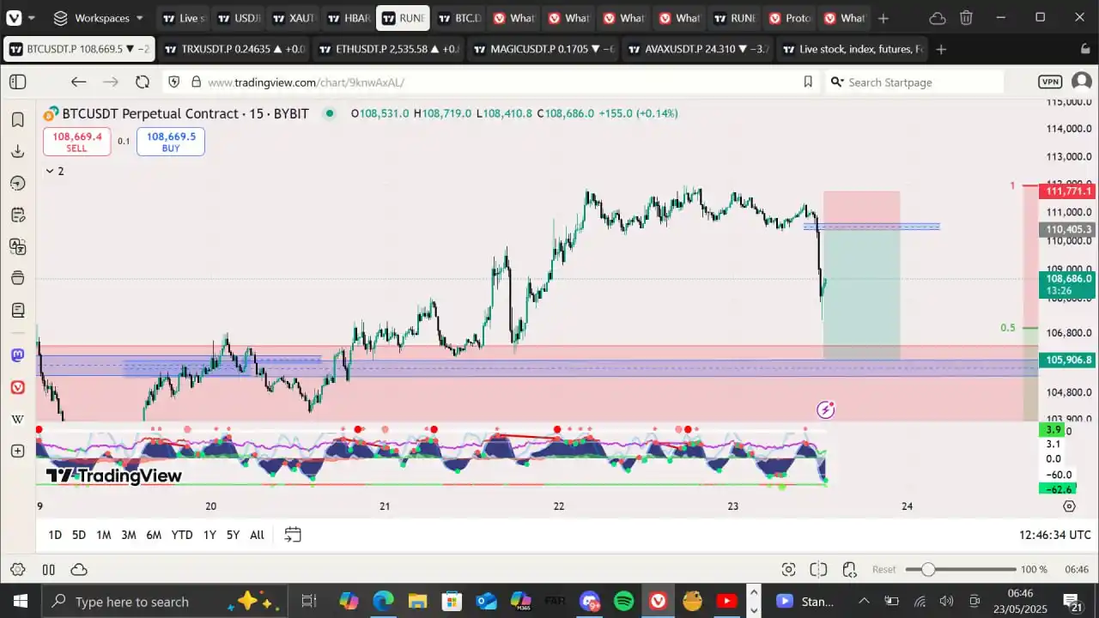
Task: Bookmark this page in address bar
Action: (x=808, y=82)
